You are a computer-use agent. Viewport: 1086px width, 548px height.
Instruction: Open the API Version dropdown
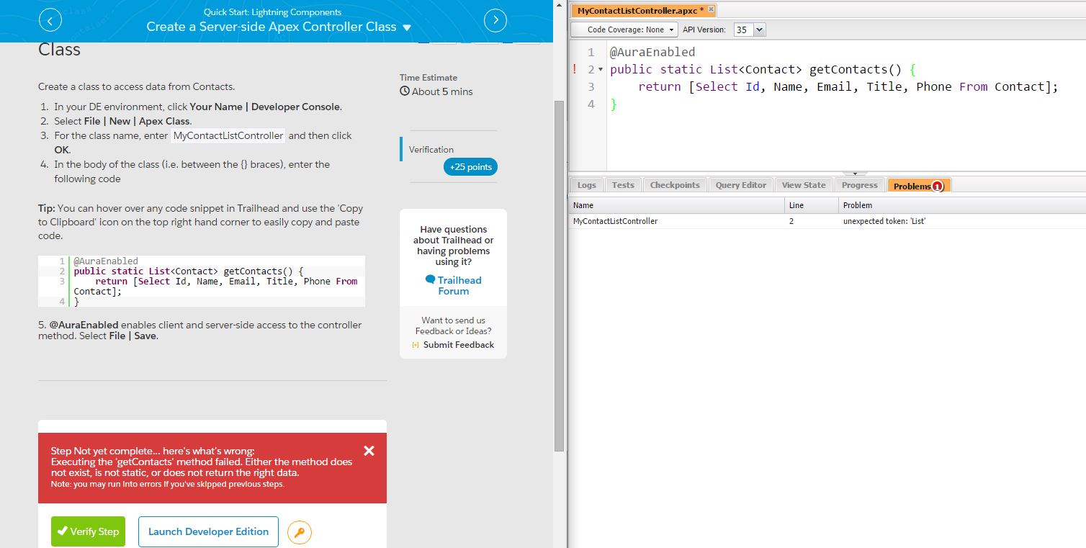point(758,30)
